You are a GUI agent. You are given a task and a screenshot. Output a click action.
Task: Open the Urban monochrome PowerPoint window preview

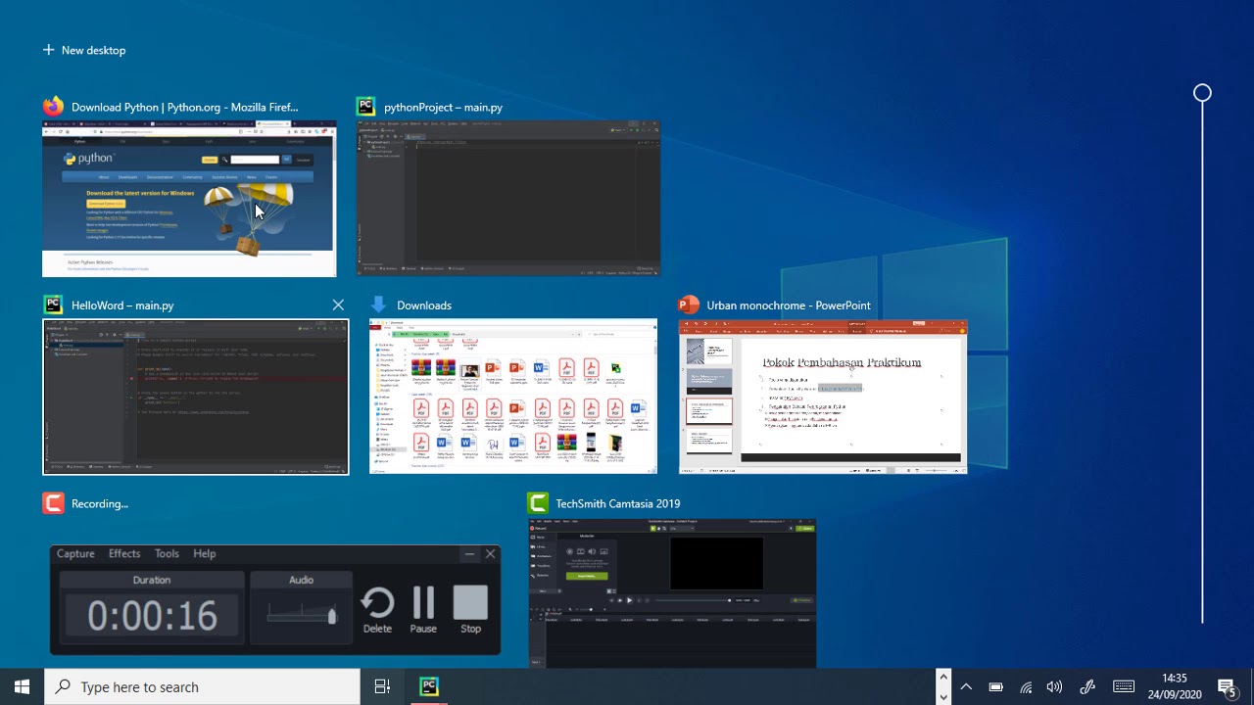823,398
